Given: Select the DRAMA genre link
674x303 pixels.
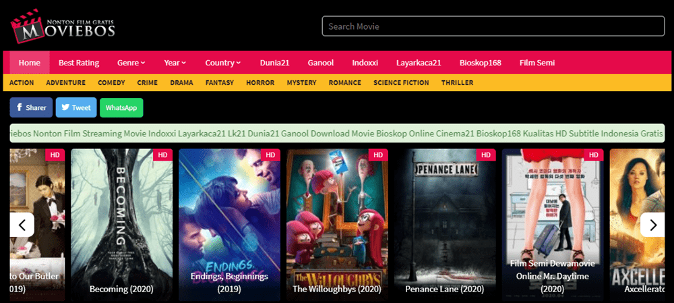Looking at the screenshot, I should pos(181,82).
